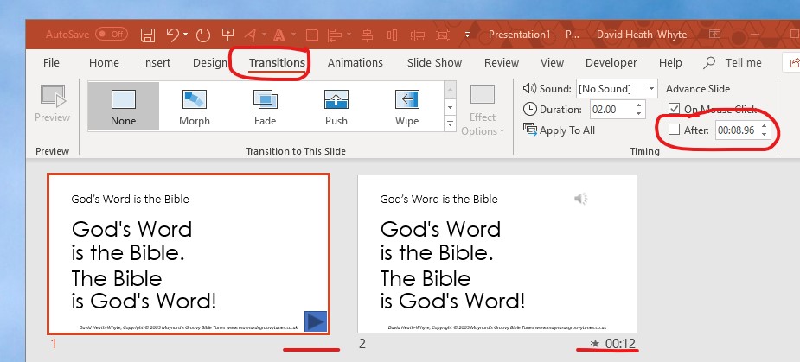Apply the Fade transition
Viewport: 800px width, 362px height.
tap(266, 106)
